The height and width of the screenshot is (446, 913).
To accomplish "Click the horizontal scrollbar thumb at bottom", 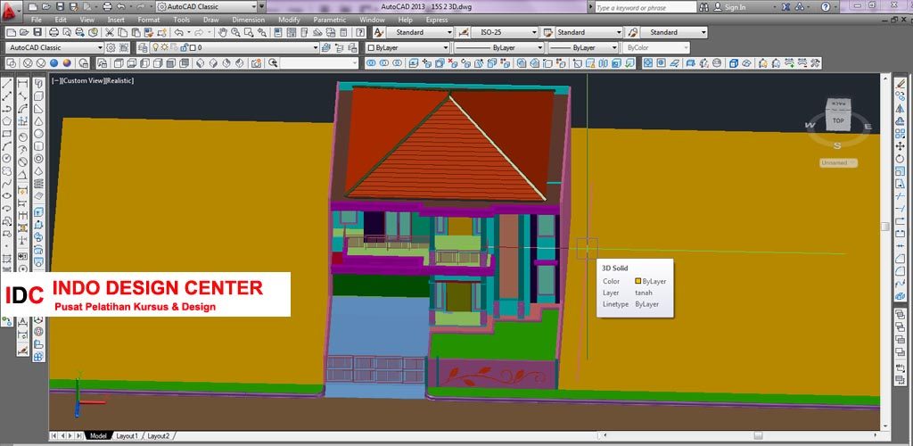I will pos(758,435).
